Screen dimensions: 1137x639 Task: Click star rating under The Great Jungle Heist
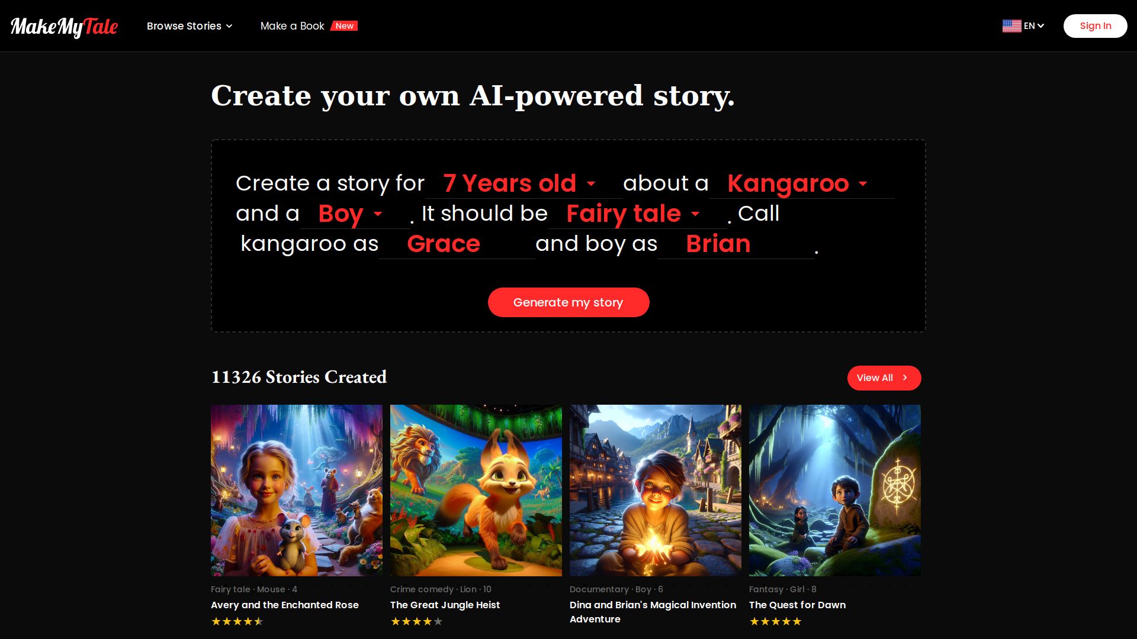click(417, 621)
